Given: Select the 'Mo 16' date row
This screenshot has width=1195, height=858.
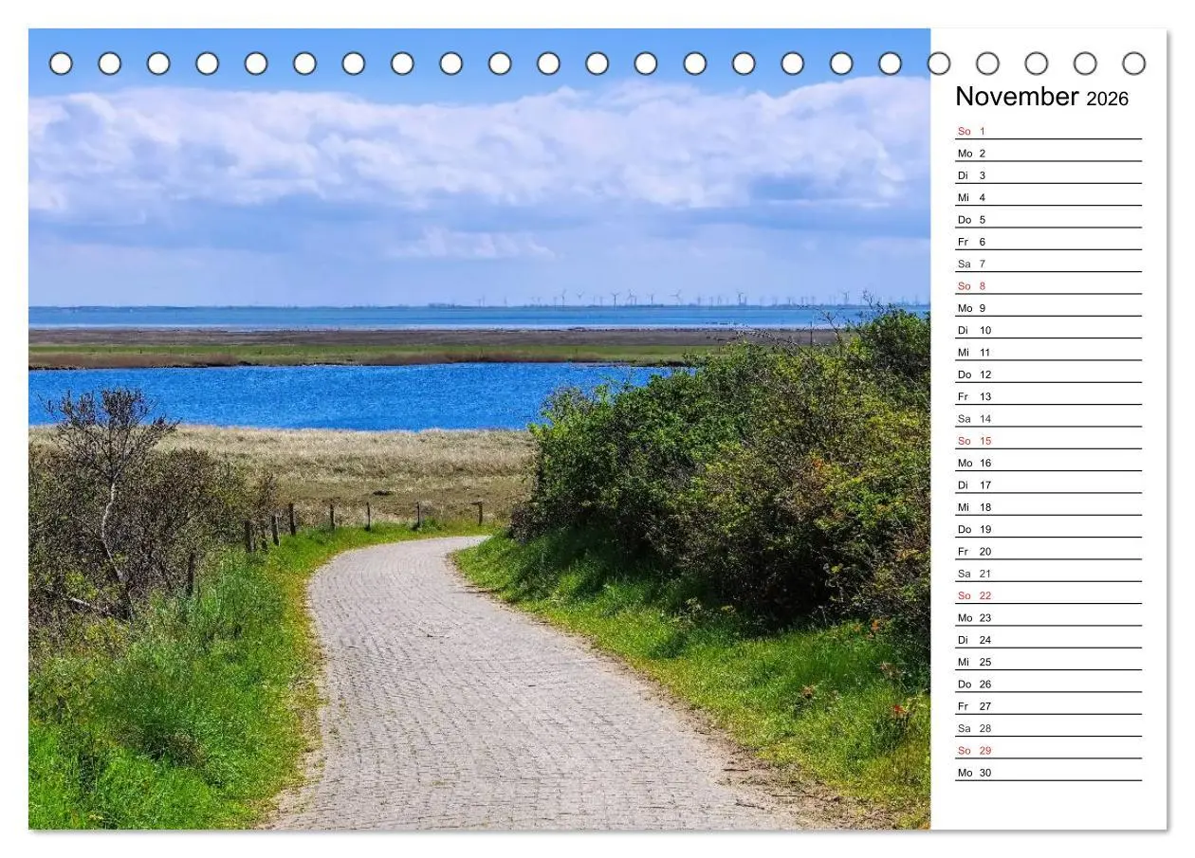Looking at the screenshot, I should coord(1048,463).
